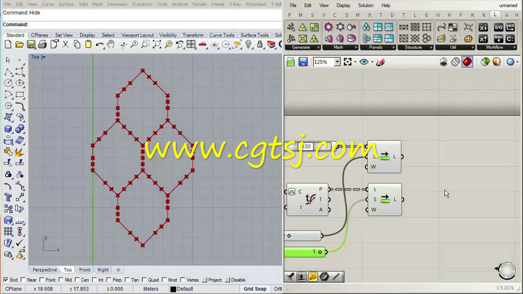This screenshot has width=523, height=294.
Task: Expand the Generate panel plus button
Action: click(318, 48)
